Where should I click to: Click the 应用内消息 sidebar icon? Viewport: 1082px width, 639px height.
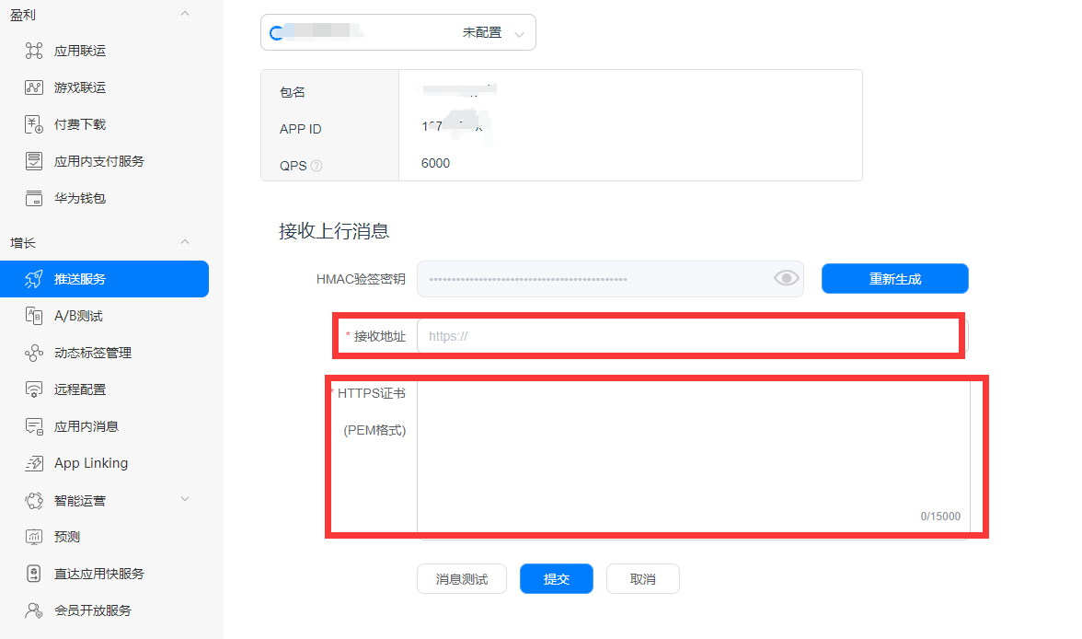(34, 426)
